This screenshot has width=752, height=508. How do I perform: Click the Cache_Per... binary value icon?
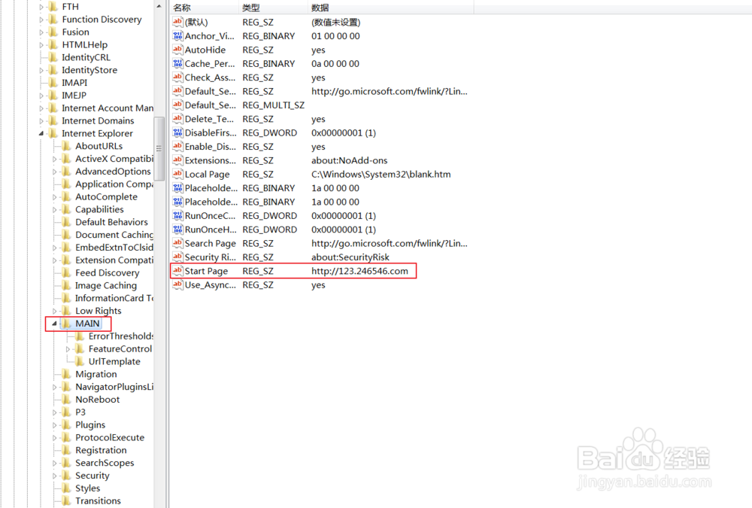pyautogui.click(x=177, y=63)
